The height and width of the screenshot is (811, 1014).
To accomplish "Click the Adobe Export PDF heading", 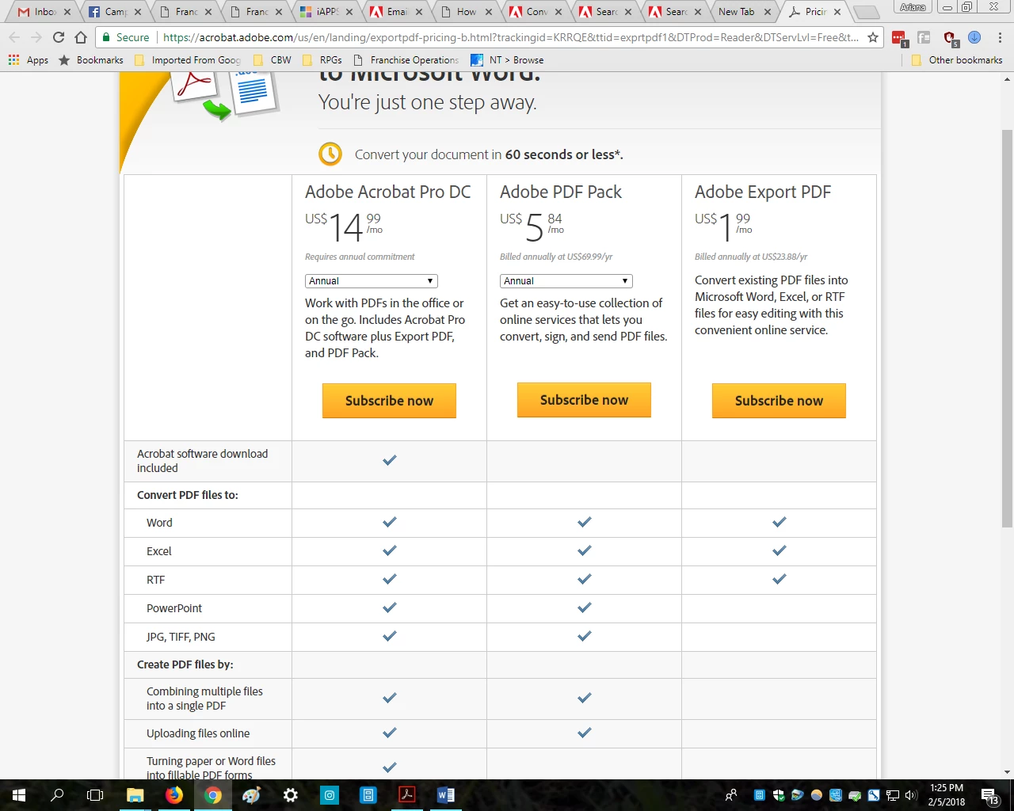I will 763,192.
